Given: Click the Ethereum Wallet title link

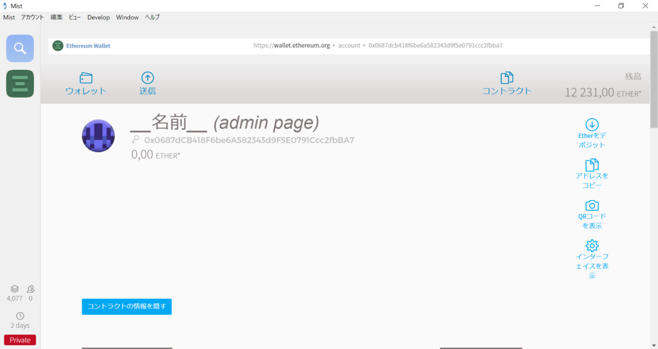Looking at the screenshot, I should [88, 46].
